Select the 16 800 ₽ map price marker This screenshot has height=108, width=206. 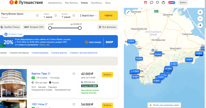tap(161, 77)
